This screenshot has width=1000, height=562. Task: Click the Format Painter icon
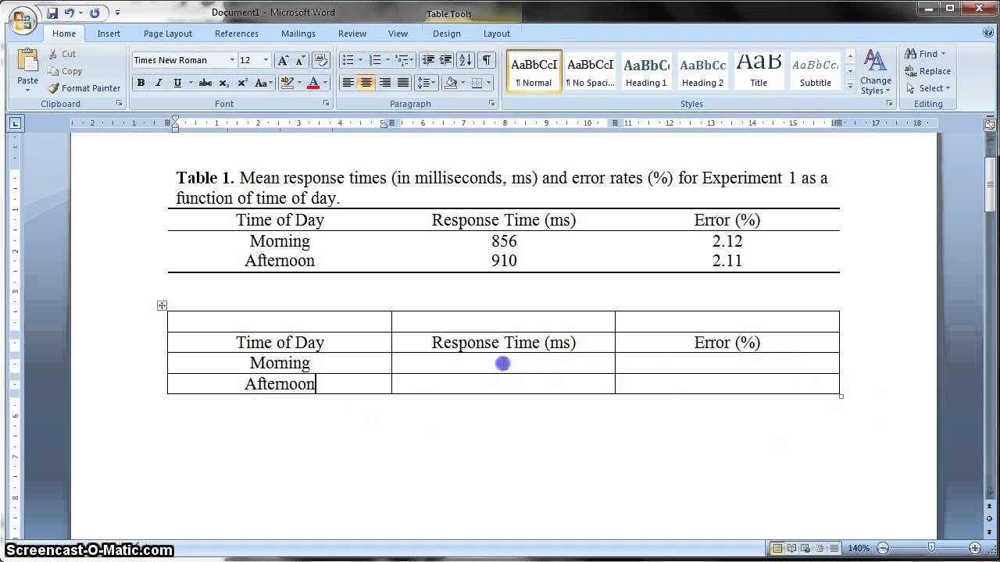pos(53,88)
